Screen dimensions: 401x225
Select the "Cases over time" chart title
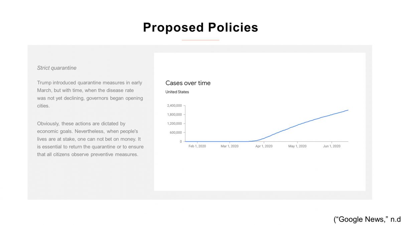(188, 83)
